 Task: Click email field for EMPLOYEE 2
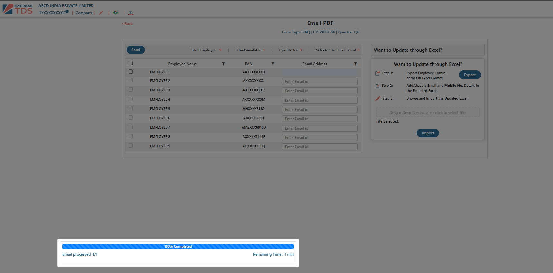point(320,82)
